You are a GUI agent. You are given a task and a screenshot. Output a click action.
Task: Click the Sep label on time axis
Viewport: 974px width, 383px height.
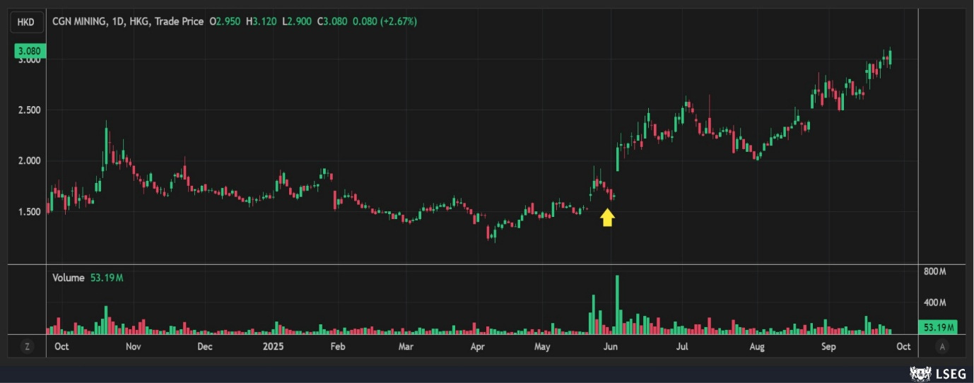829,347
